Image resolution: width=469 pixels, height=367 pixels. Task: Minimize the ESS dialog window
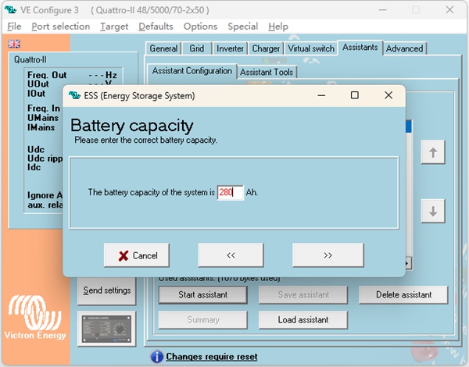point(321,95)
